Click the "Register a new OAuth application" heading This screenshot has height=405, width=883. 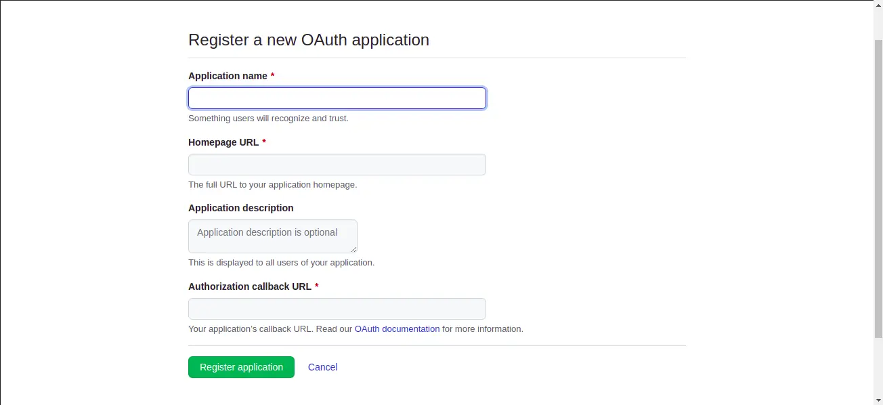point(309,40)
